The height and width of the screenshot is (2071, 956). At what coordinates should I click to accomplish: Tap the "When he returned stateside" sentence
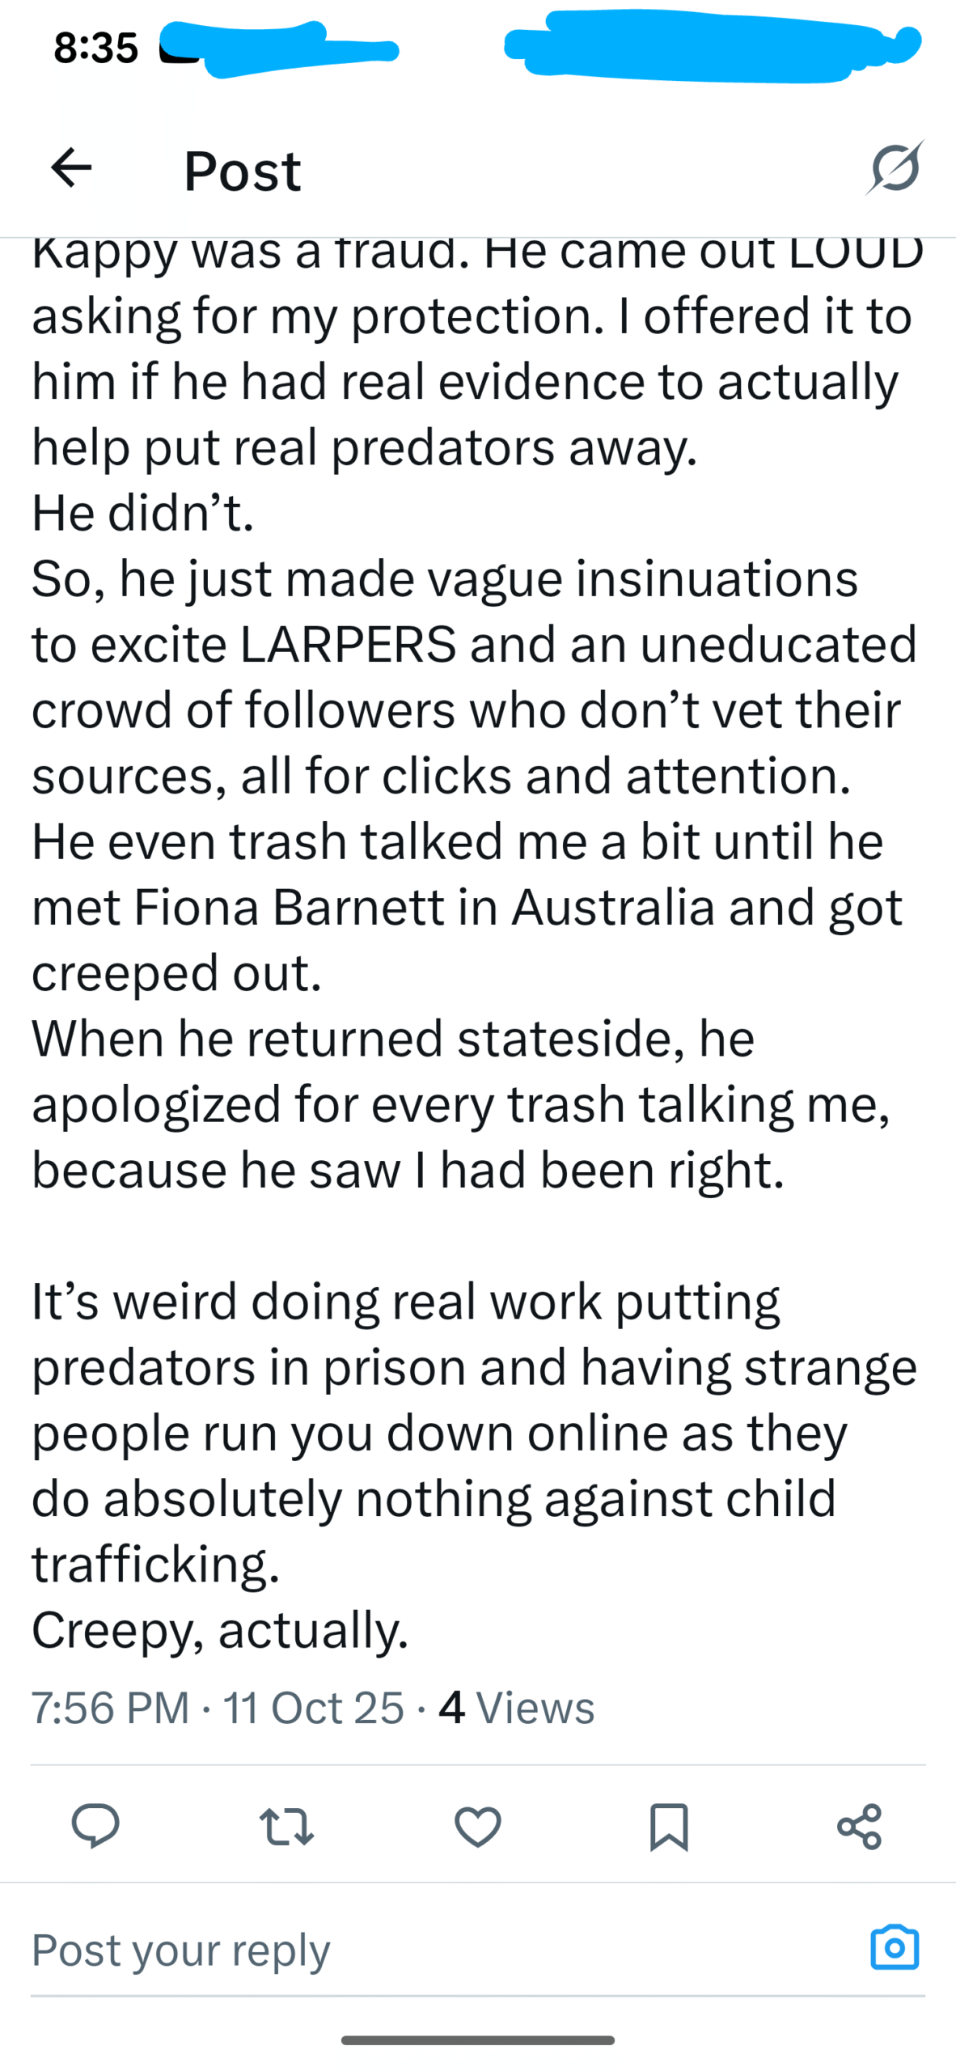393,1038
